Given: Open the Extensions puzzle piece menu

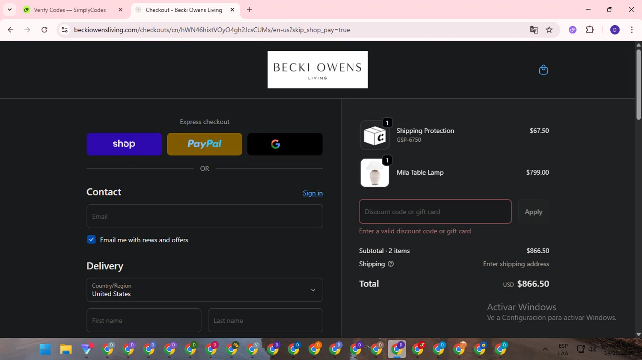Looking at the screenshot, I should point(590,30).
